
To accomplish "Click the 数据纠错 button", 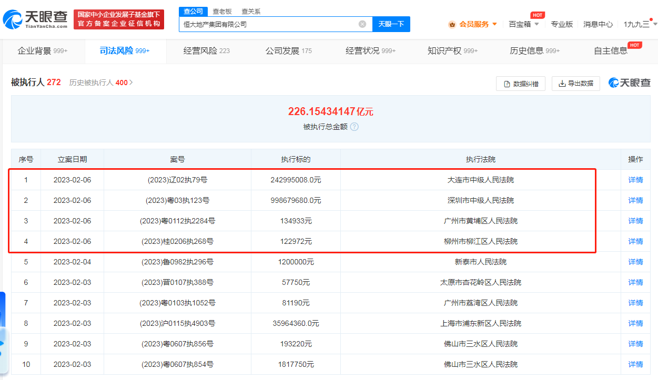I will 521,84.
